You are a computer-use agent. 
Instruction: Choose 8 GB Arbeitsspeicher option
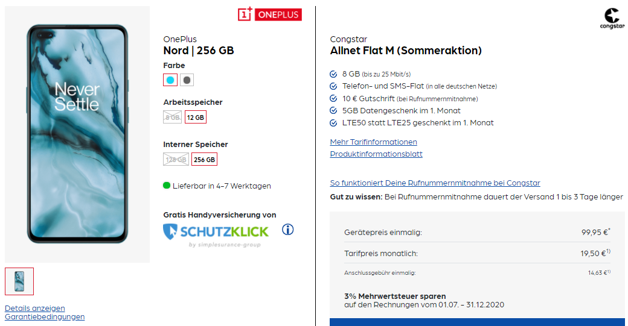(172, 118)
